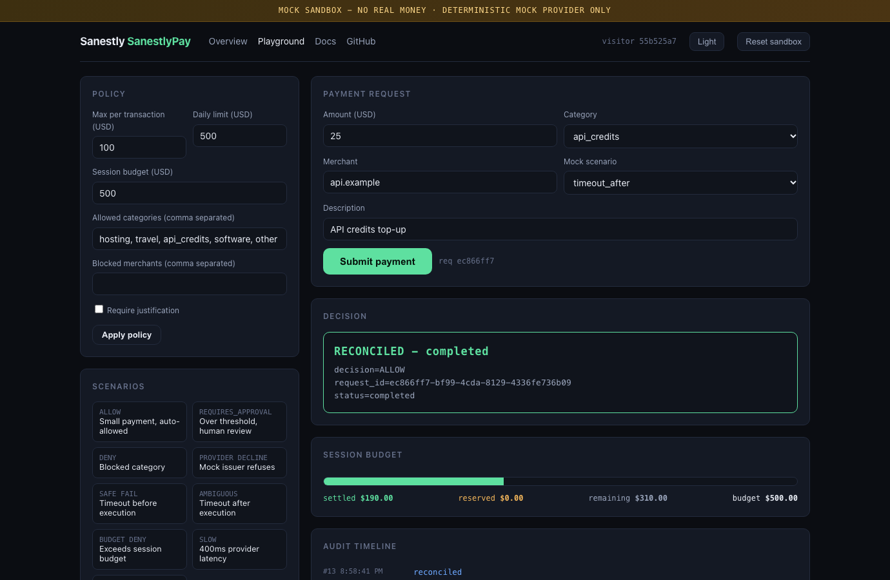Click the settled $190.00 value
This screenshot has width=890, height=580.
point(358,498)
